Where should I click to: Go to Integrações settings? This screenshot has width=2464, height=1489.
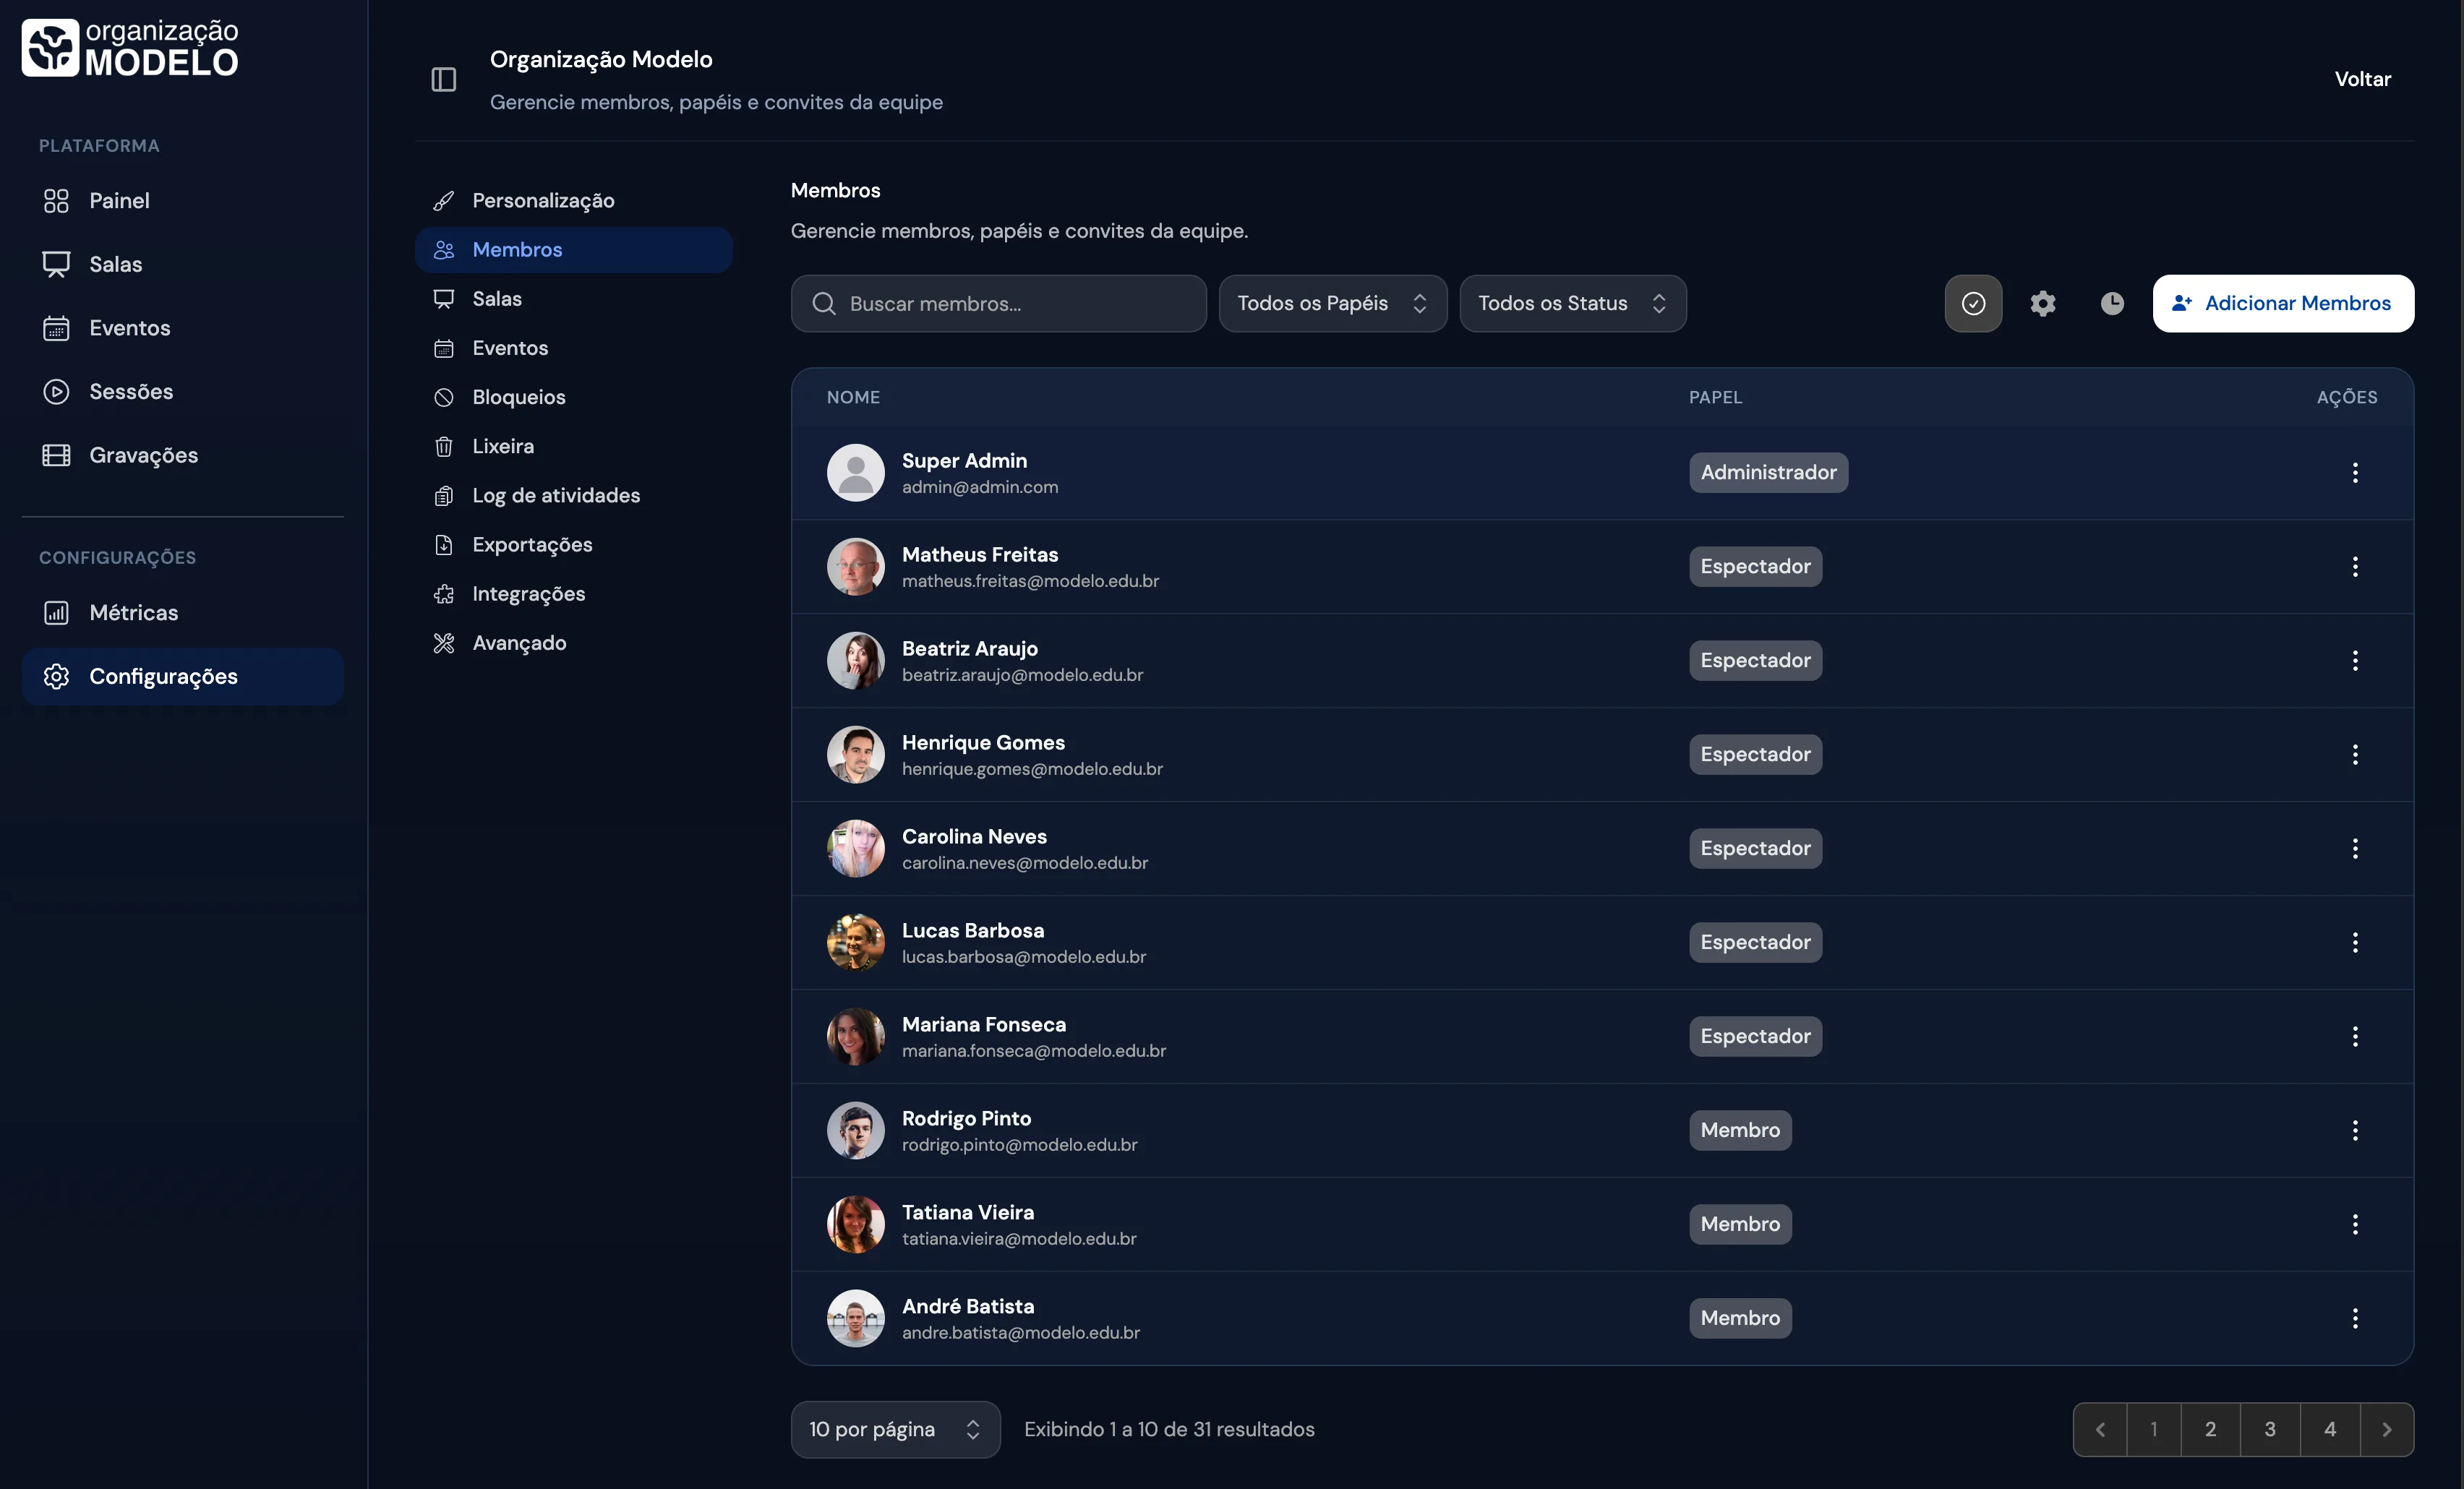[528, 594]
